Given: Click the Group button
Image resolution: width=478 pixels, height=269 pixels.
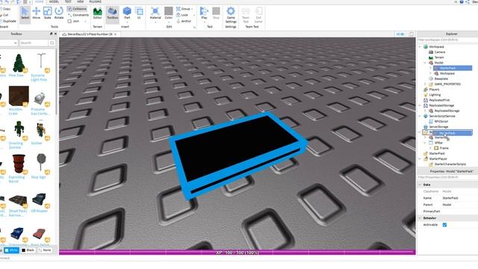Looking at the screenshot, I should pyautogui.click(x=183, y=9).
